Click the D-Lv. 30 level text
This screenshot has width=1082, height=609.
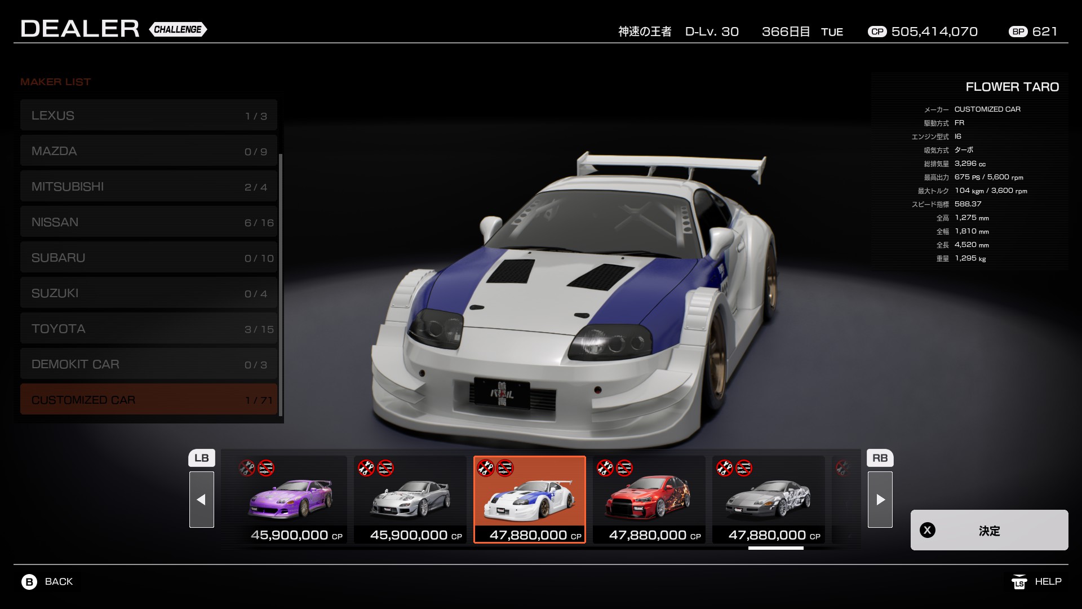712,32
